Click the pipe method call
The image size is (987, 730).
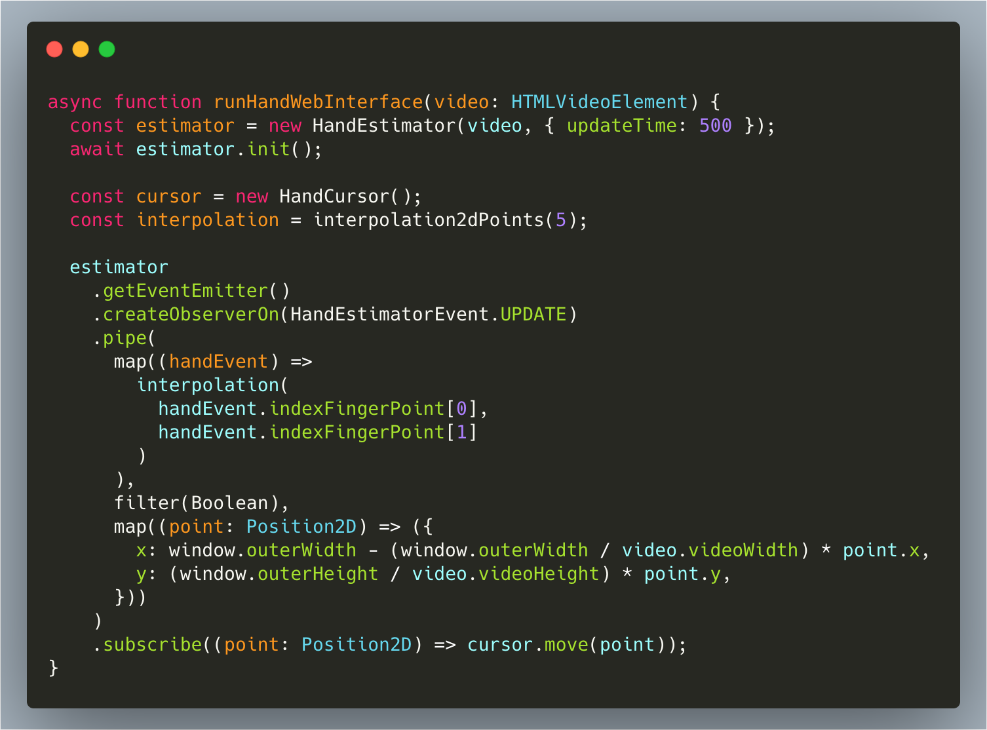[x=125, y=338]
